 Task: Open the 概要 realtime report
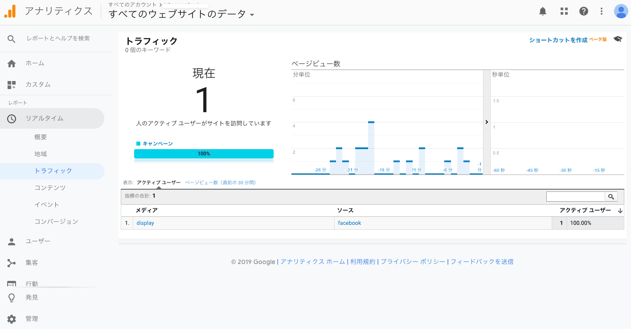pos(41,137)
